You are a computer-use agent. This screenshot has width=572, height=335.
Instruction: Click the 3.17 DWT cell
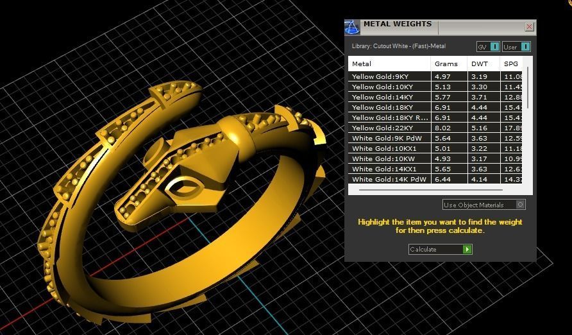484,159
